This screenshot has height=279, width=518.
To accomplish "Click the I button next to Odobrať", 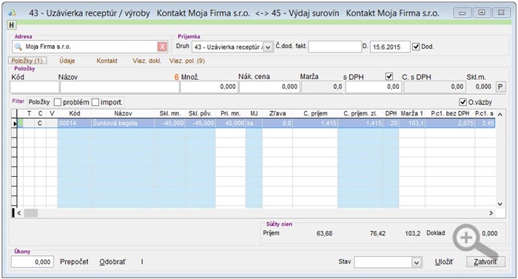I will click(142, 262).
